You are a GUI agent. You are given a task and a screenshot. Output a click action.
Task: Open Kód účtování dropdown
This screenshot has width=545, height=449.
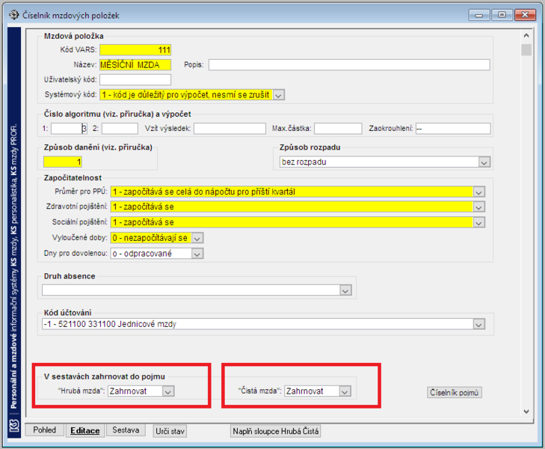coord(478,325)
